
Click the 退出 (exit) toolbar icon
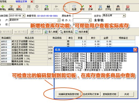click(128, 8)
